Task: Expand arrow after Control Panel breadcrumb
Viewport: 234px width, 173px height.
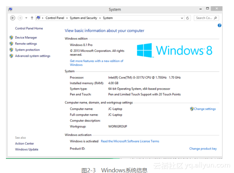Action: coord(67,18)
